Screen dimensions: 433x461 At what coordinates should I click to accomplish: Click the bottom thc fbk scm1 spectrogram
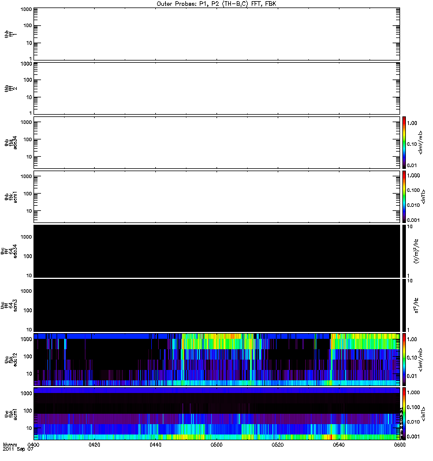(216, 413)
